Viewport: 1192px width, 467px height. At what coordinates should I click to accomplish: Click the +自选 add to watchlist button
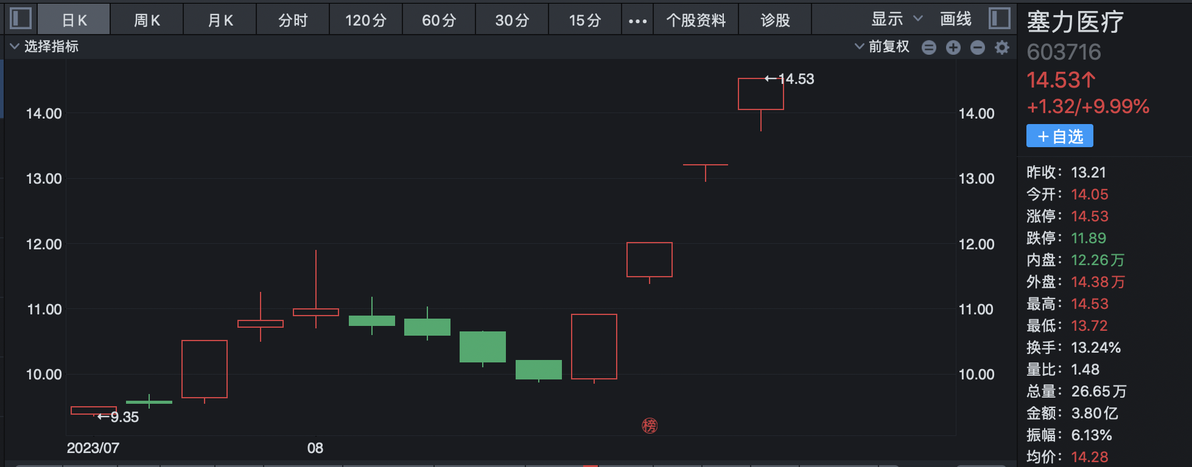1060,136
